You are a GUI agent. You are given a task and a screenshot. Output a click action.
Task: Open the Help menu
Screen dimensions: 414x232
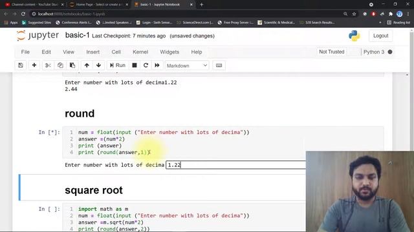tap(197, 52)
